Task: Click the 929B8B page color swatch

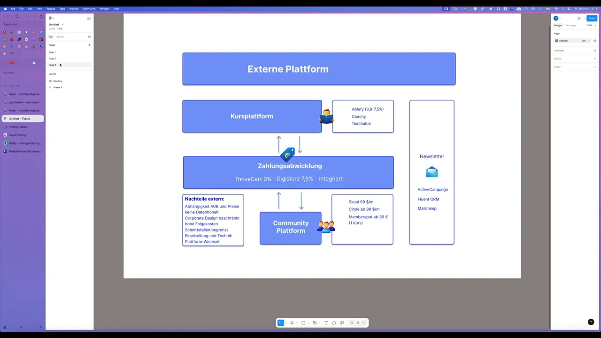Action: [x=557, y=41]
